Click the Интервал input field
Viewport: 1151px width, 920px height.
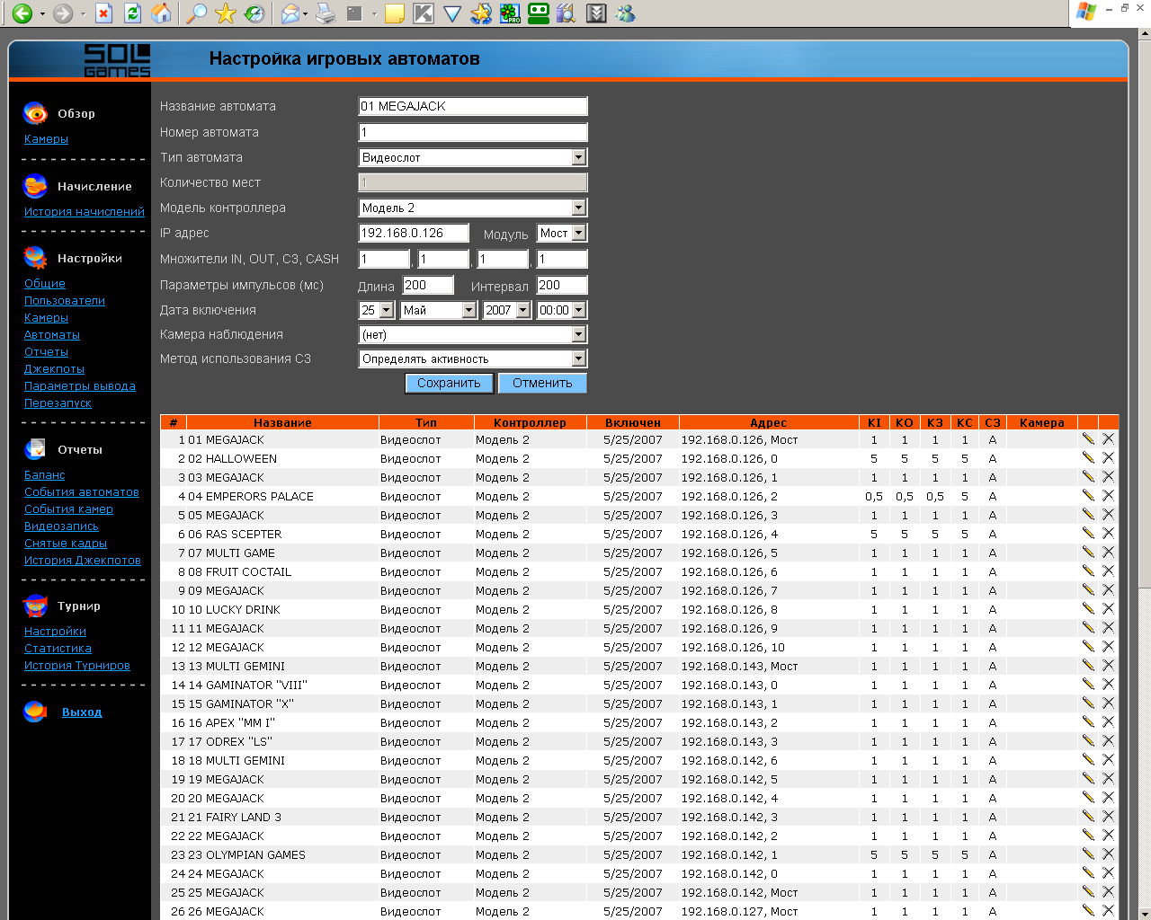[x=562, y=285]
